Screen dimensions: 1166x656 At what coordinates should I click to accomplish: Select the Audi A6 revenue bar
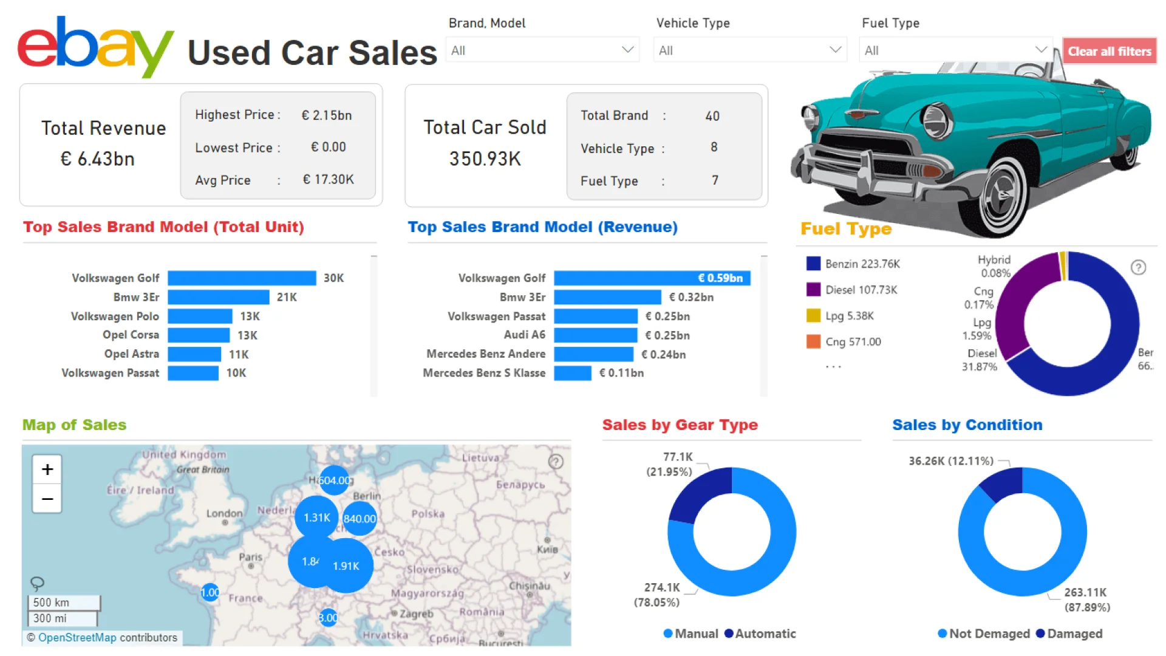(x=596, y=335)
